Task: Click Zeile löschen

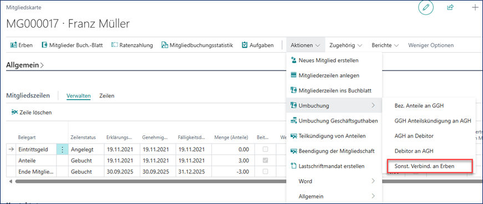Action: pos(32,113)
